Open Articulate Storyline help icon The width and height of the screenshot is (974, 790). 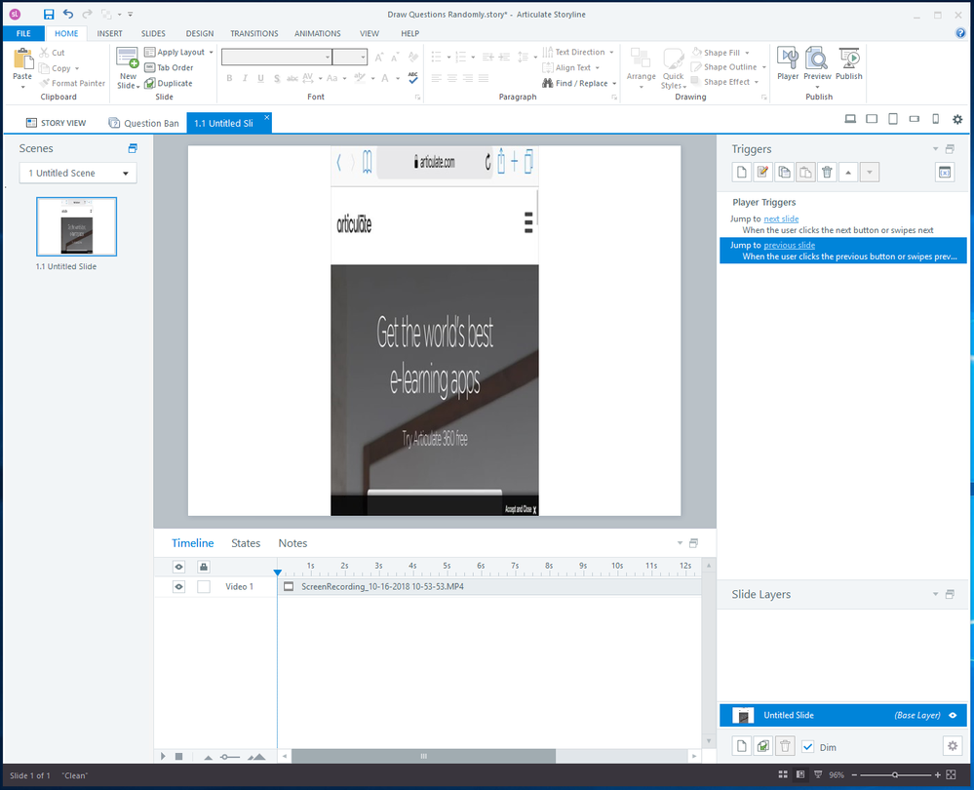(x=960, y=33)
